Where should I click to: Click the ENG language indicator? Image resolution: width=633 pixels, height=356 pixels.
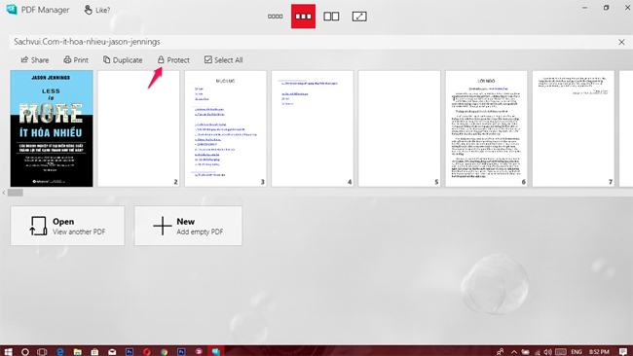pyautogui.click(x=577, y=351)
